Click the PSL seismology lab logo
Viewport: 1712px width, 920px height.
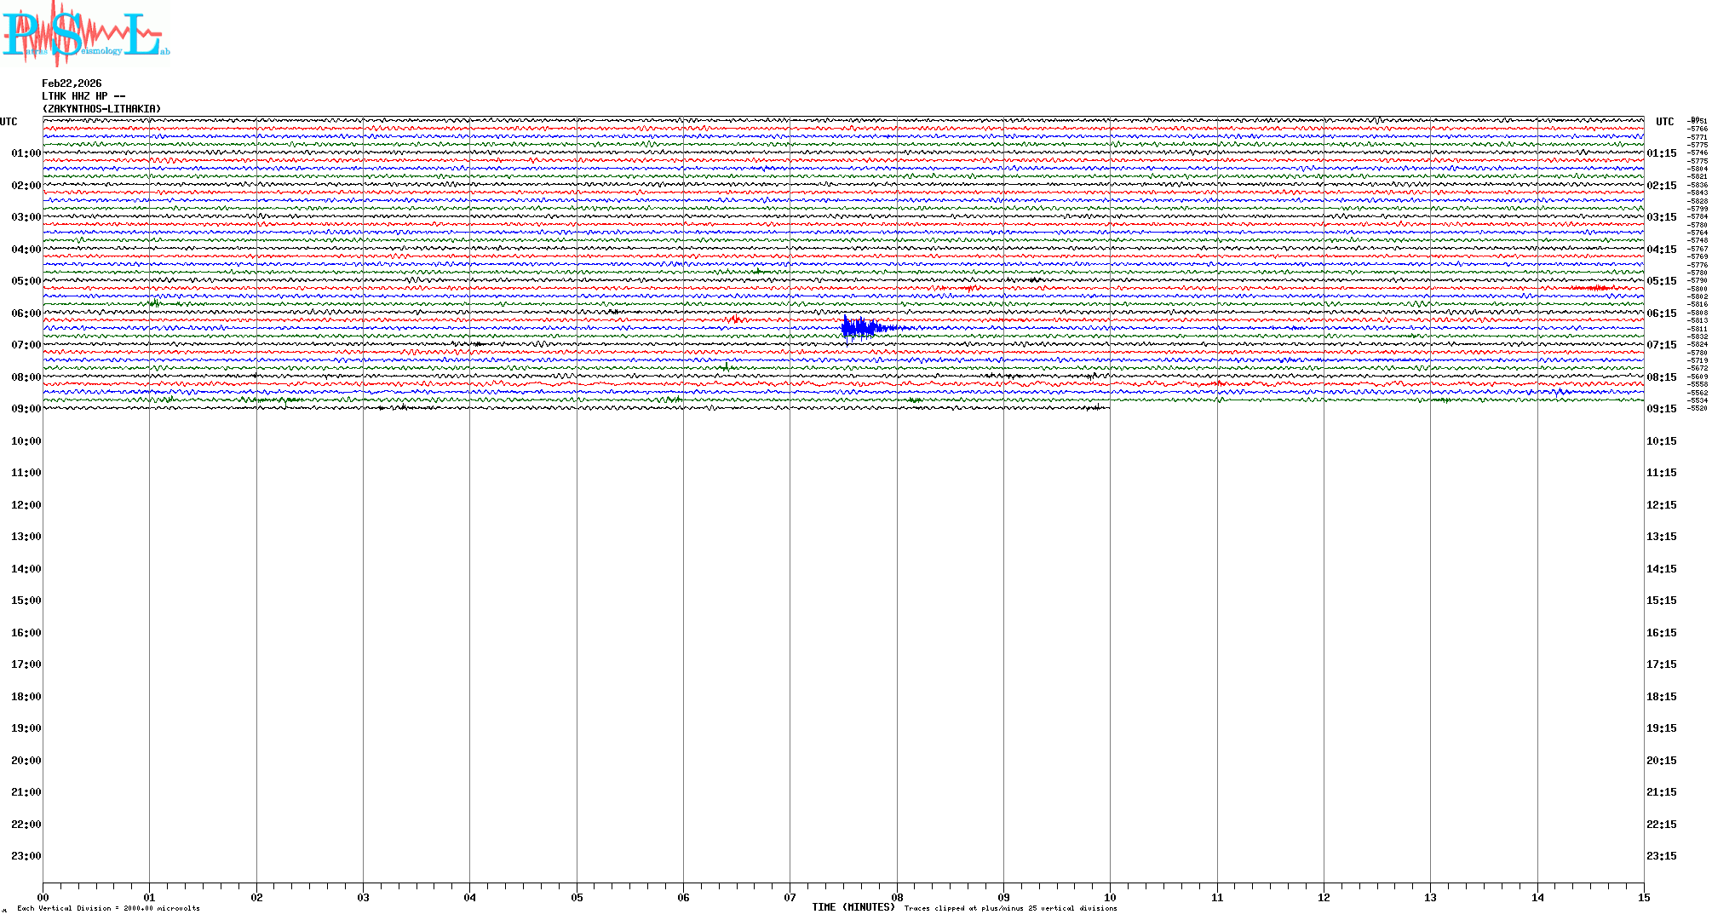(85, 34)
